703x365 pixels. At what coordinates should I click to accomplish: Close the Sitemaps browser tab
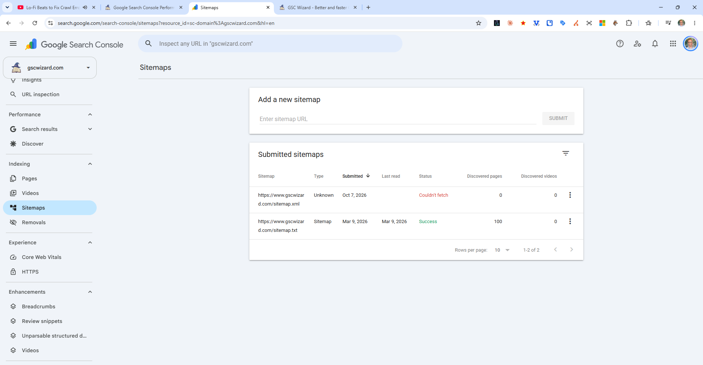click(268, 7)
